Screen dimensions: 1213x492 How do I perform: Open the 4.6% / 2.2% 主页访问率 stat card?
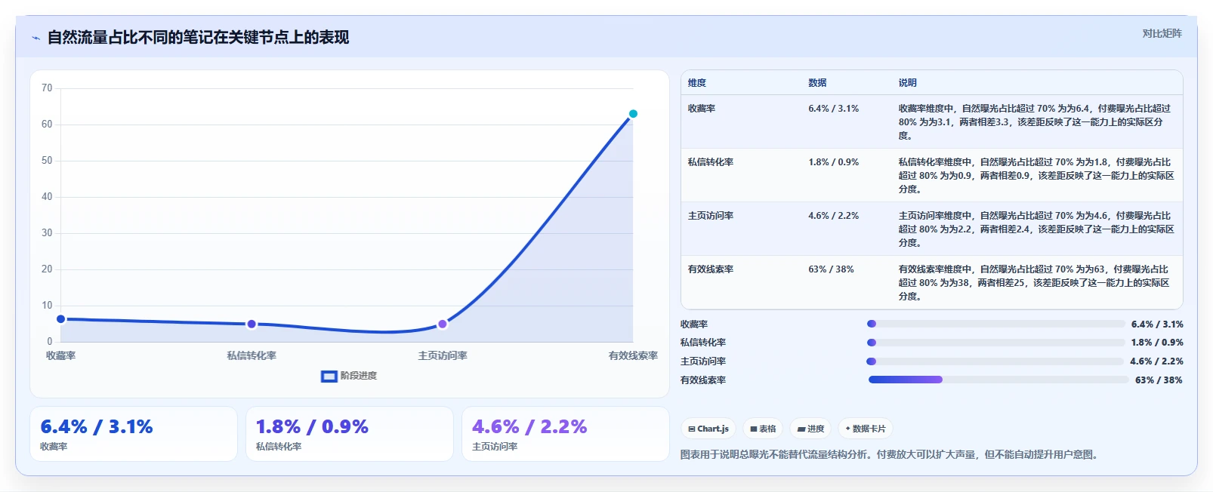pos(566,434)
